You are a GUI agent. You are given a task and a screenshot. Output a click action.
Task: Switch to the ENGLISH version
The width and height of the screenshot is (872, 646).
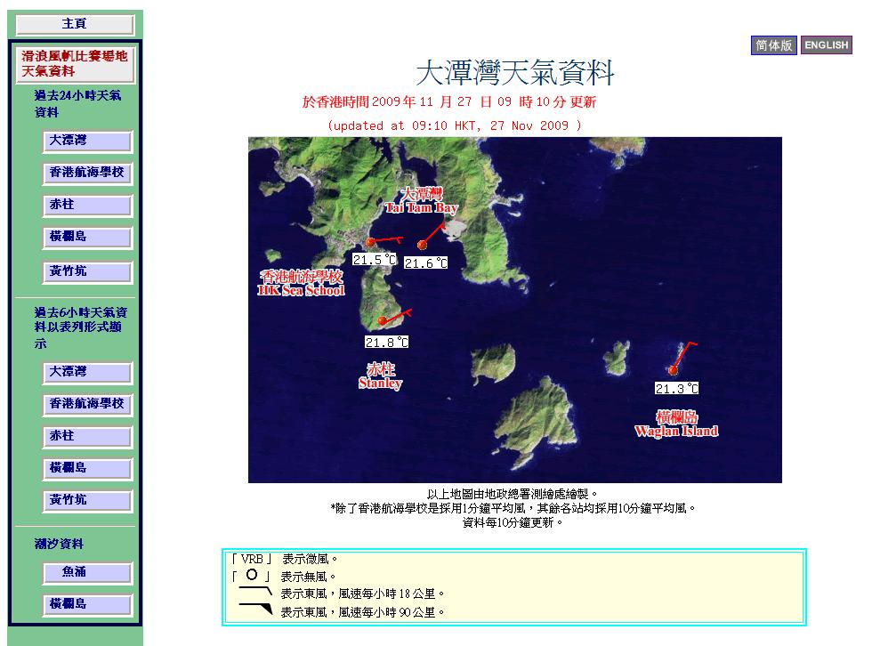826,45
